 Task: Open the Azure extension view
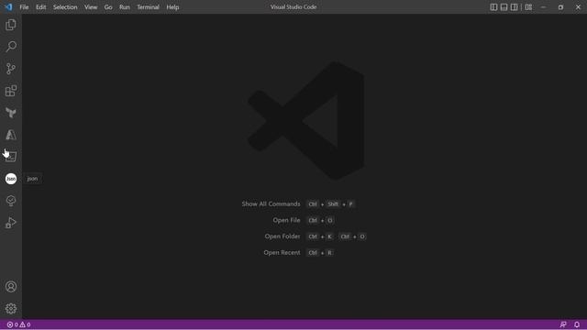(11, 135)
